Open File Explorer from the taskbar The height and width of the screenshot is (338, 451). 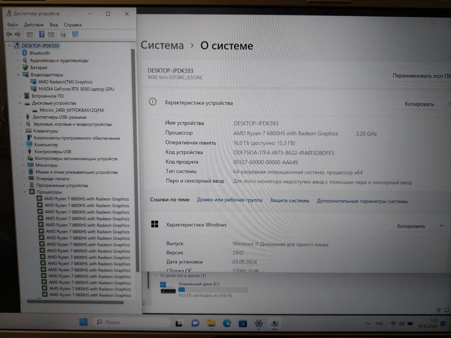(x=211, y=323)
